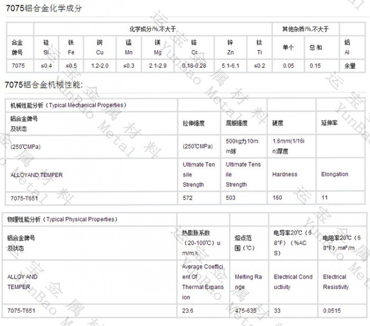The image size is (370, 326).
Task: Click the '7075铝合金机械性能:' heading
Action: coord(44,85)
